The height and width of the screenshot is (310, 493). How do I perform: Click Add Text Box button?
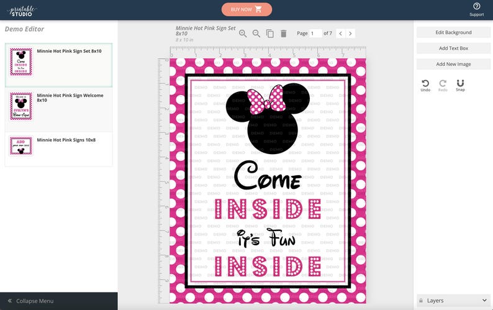453,48
